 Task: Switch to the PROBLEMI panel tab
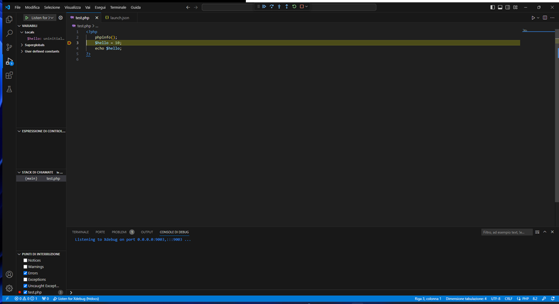pos(119,232)
